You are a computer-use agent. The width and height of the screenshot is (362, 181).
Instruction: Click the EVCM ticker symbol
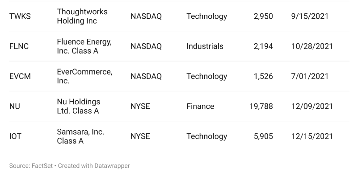20,76
